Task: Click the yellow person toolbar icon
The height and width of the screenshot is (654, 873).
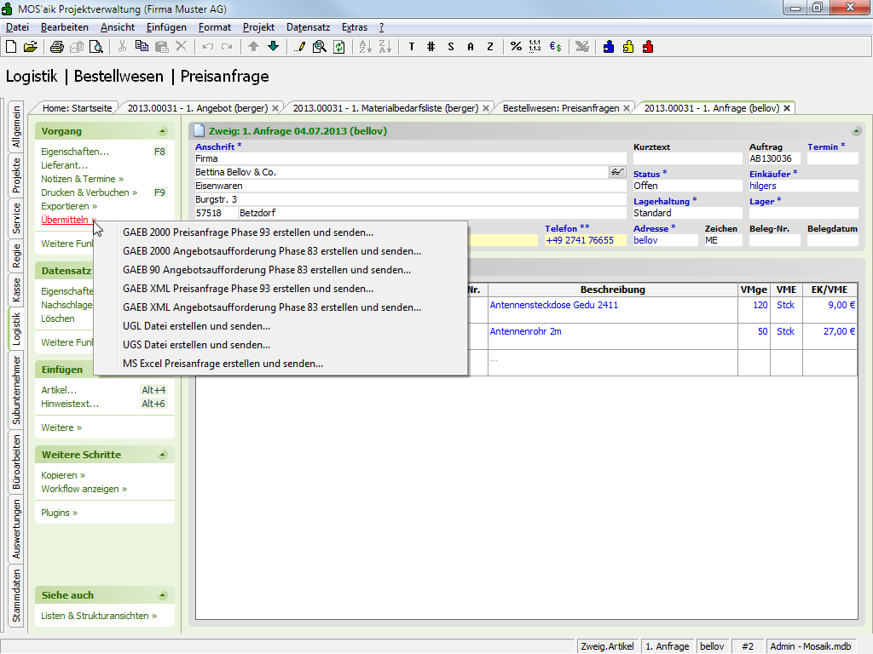Action: tap(628, 47)
